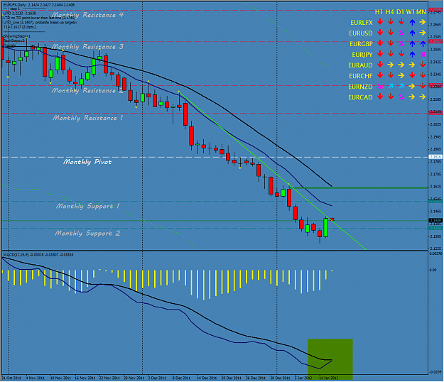Viewport: 444px width, 382px height.
Task: Select the EURCHF pair label
Action: click(x=360, y=76)
